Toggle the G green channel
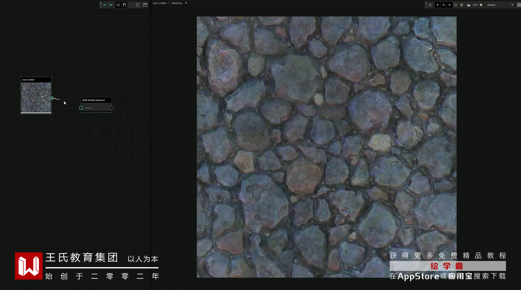Image resolution: width=521 pixels, height=290 pixels. tap(444, 5)
